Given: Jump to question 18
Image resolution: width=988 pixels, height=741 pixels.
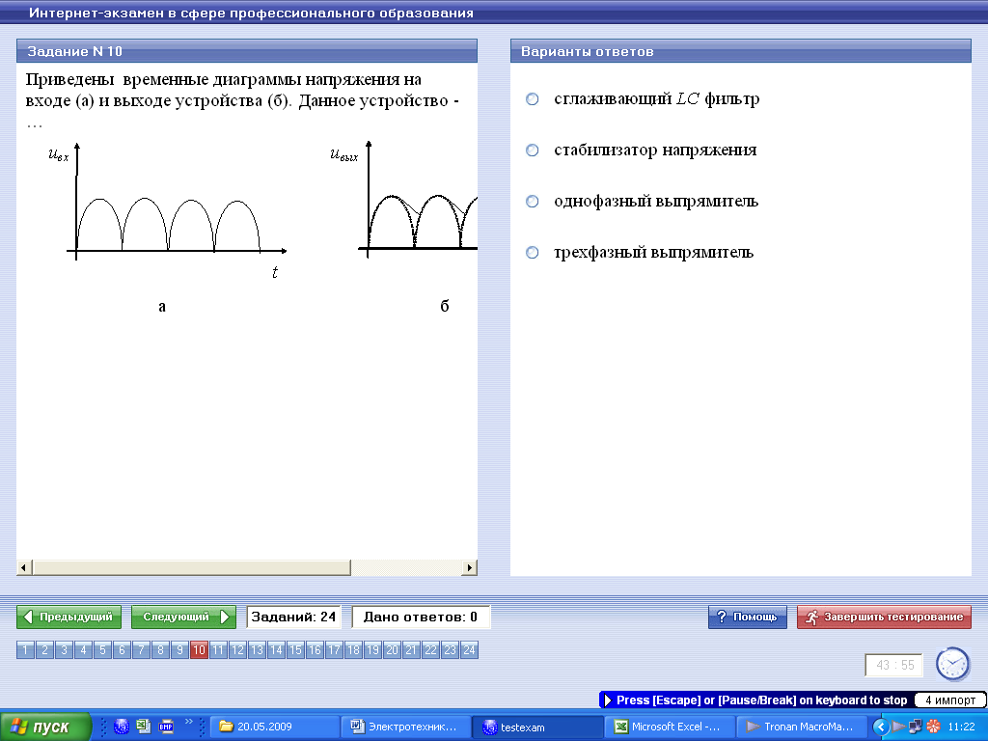Looking at the screenshot, I should (353, 649).
